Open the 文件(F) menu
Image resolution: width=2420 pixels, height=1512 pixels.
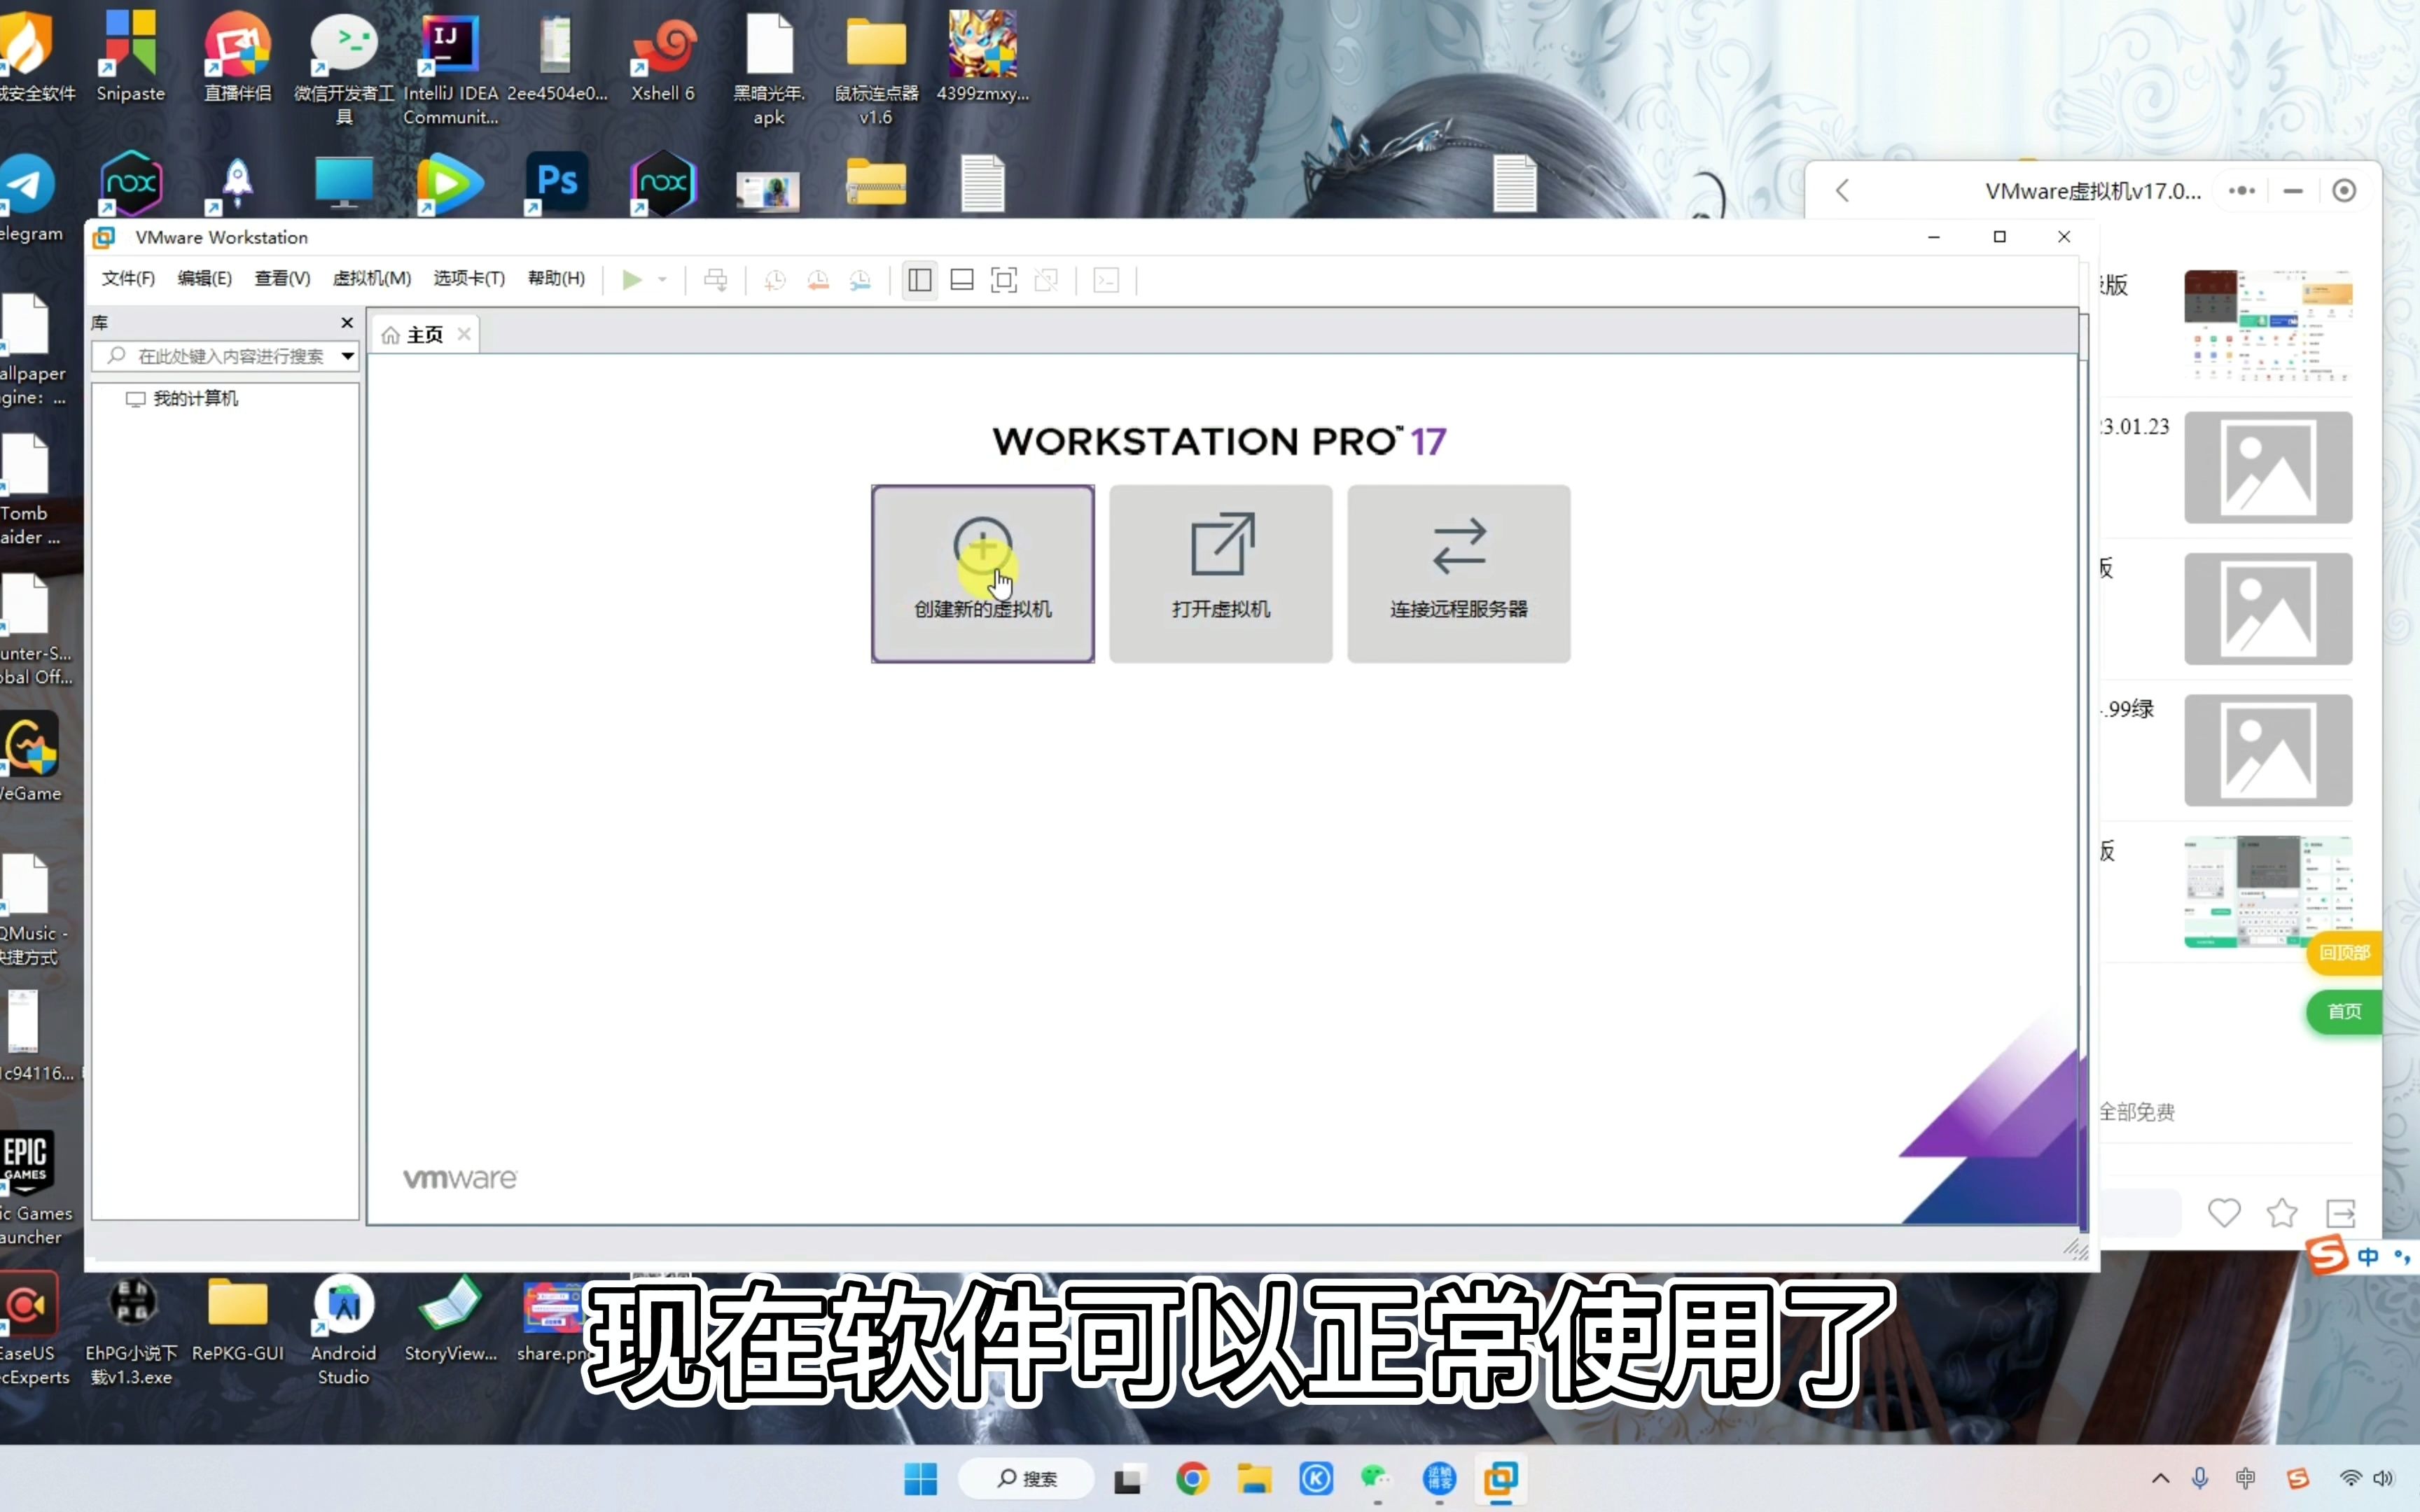click(128, 278)
